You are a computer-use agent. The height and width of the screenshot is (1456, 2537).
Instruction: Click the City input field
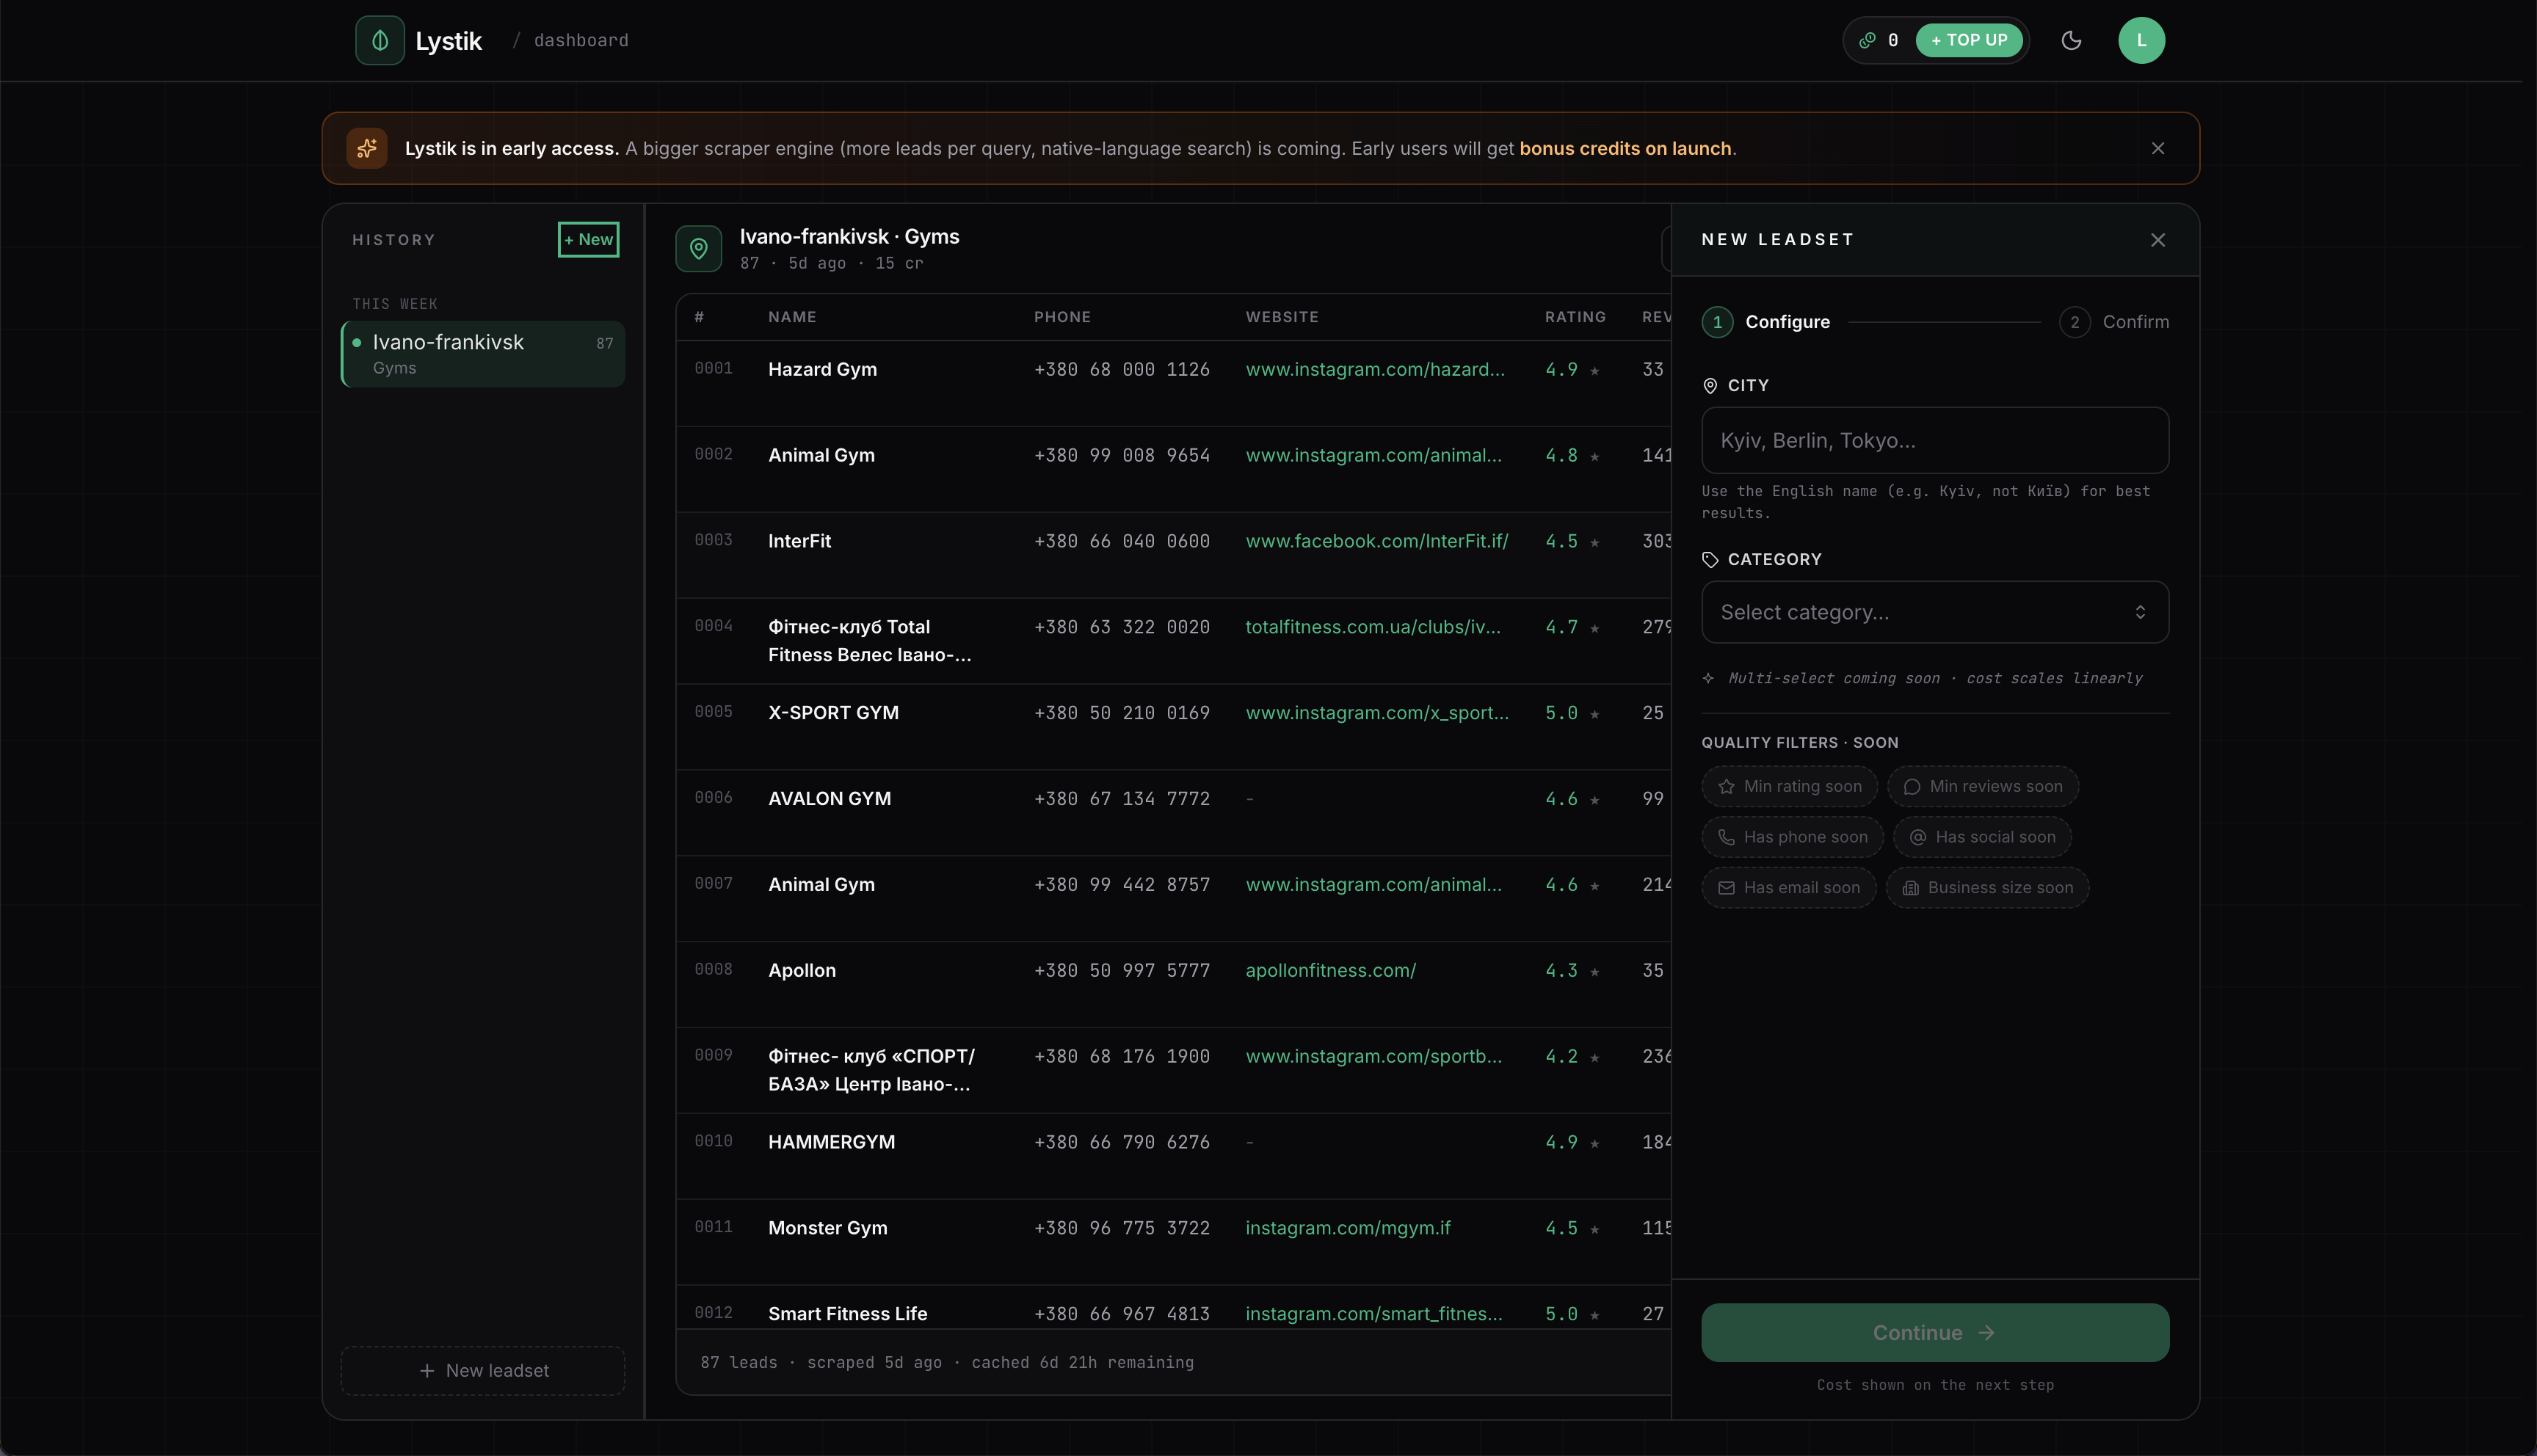point(1935,440)
